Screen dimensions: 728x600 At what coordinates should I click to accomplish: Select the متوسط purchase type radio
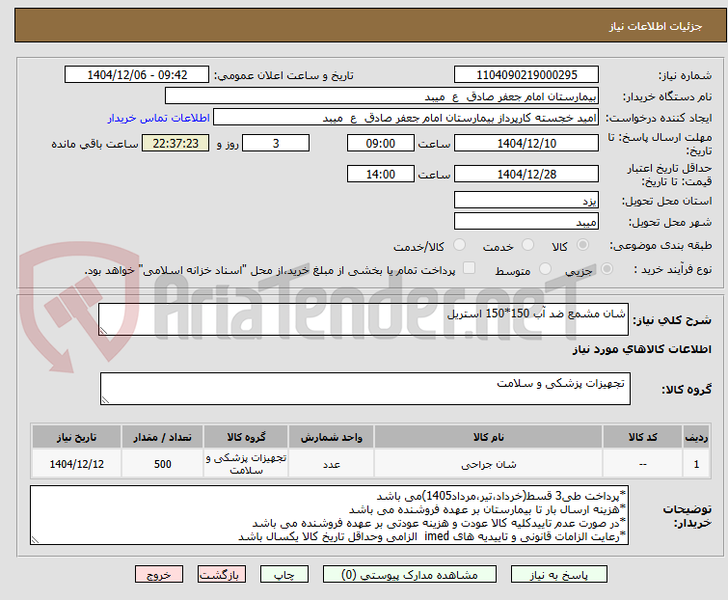click(x=545, y=269)
